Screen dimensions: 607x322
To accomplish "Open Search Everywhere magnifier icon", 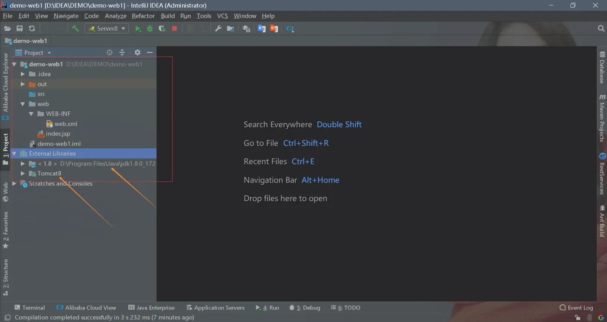I will pos(601,29).
